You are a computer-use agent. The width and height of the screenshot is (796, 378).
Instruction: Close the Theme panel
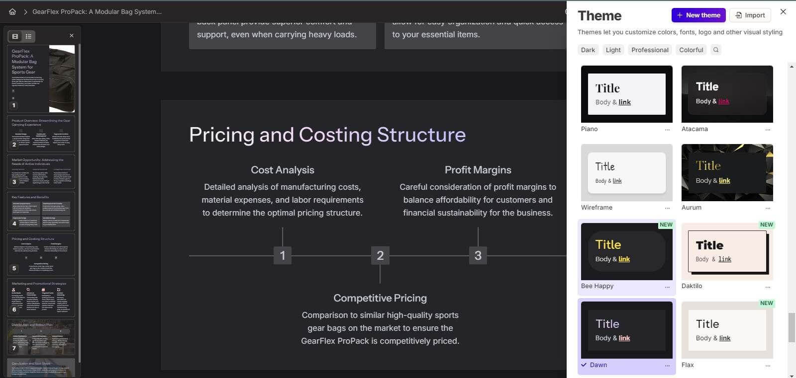[783, 11]
